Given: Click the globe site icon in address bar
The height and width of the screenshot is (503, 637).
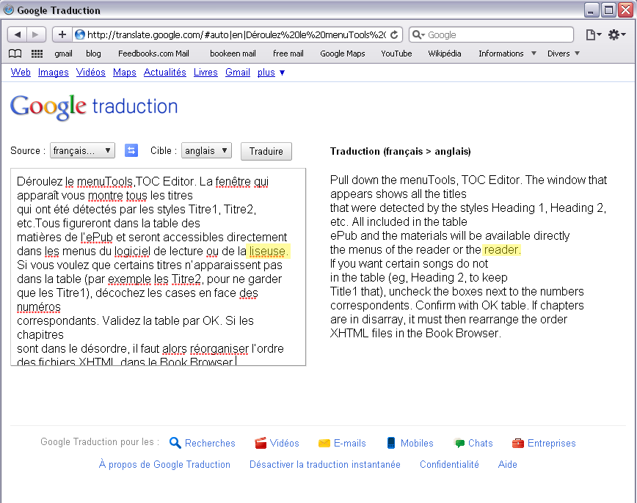Looking at the screenshot, I should pos(80,35).
